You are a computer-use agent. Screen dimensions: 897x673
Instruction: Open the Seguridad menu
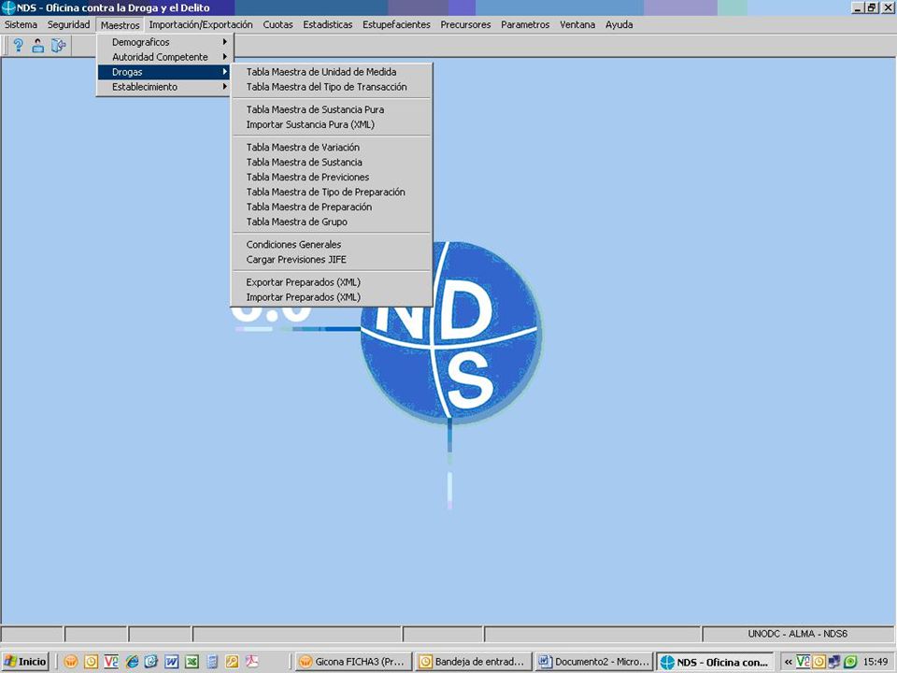68,24
